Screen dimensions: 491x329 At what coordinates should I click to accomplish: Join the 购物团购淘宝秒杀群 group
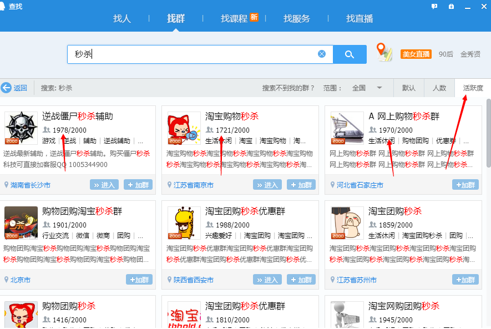139,280
